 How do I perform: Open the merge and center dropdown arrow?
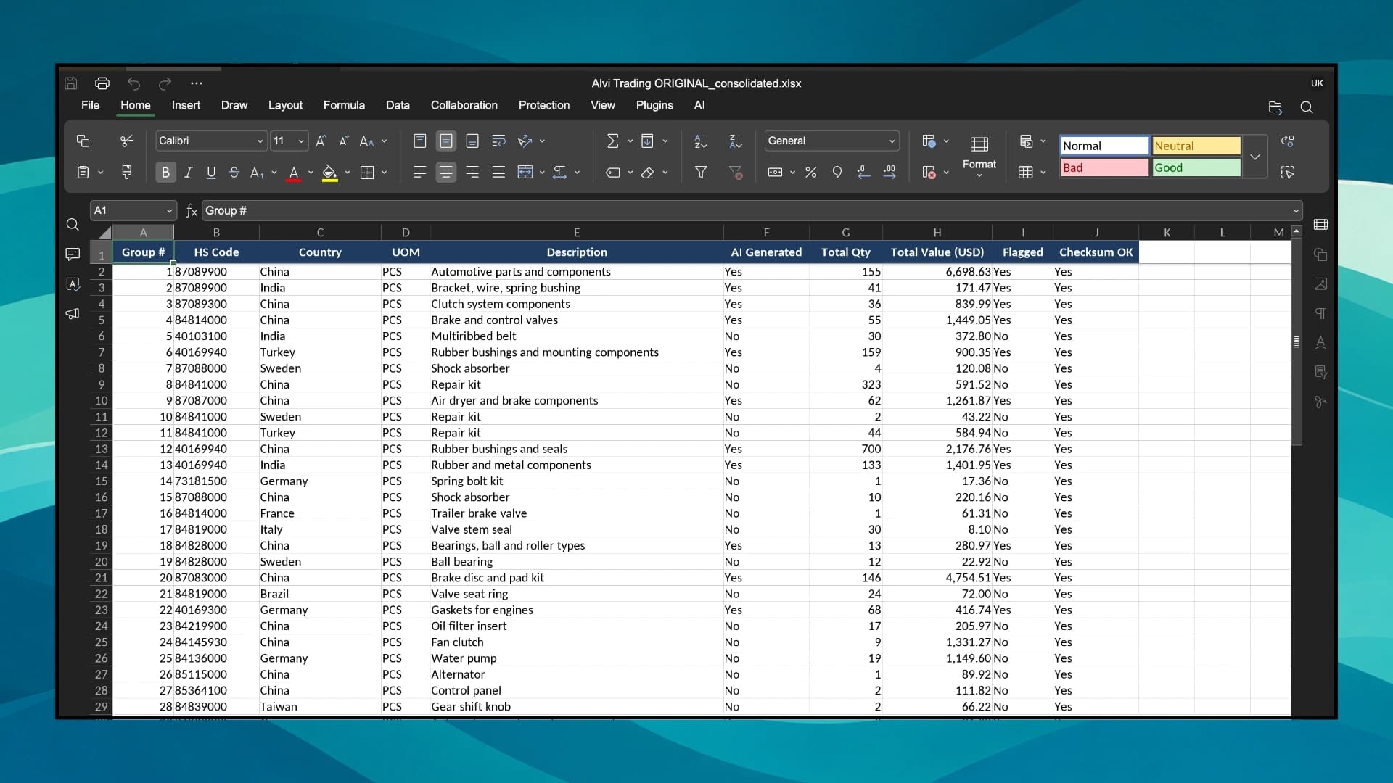click(x=542, y=173)
